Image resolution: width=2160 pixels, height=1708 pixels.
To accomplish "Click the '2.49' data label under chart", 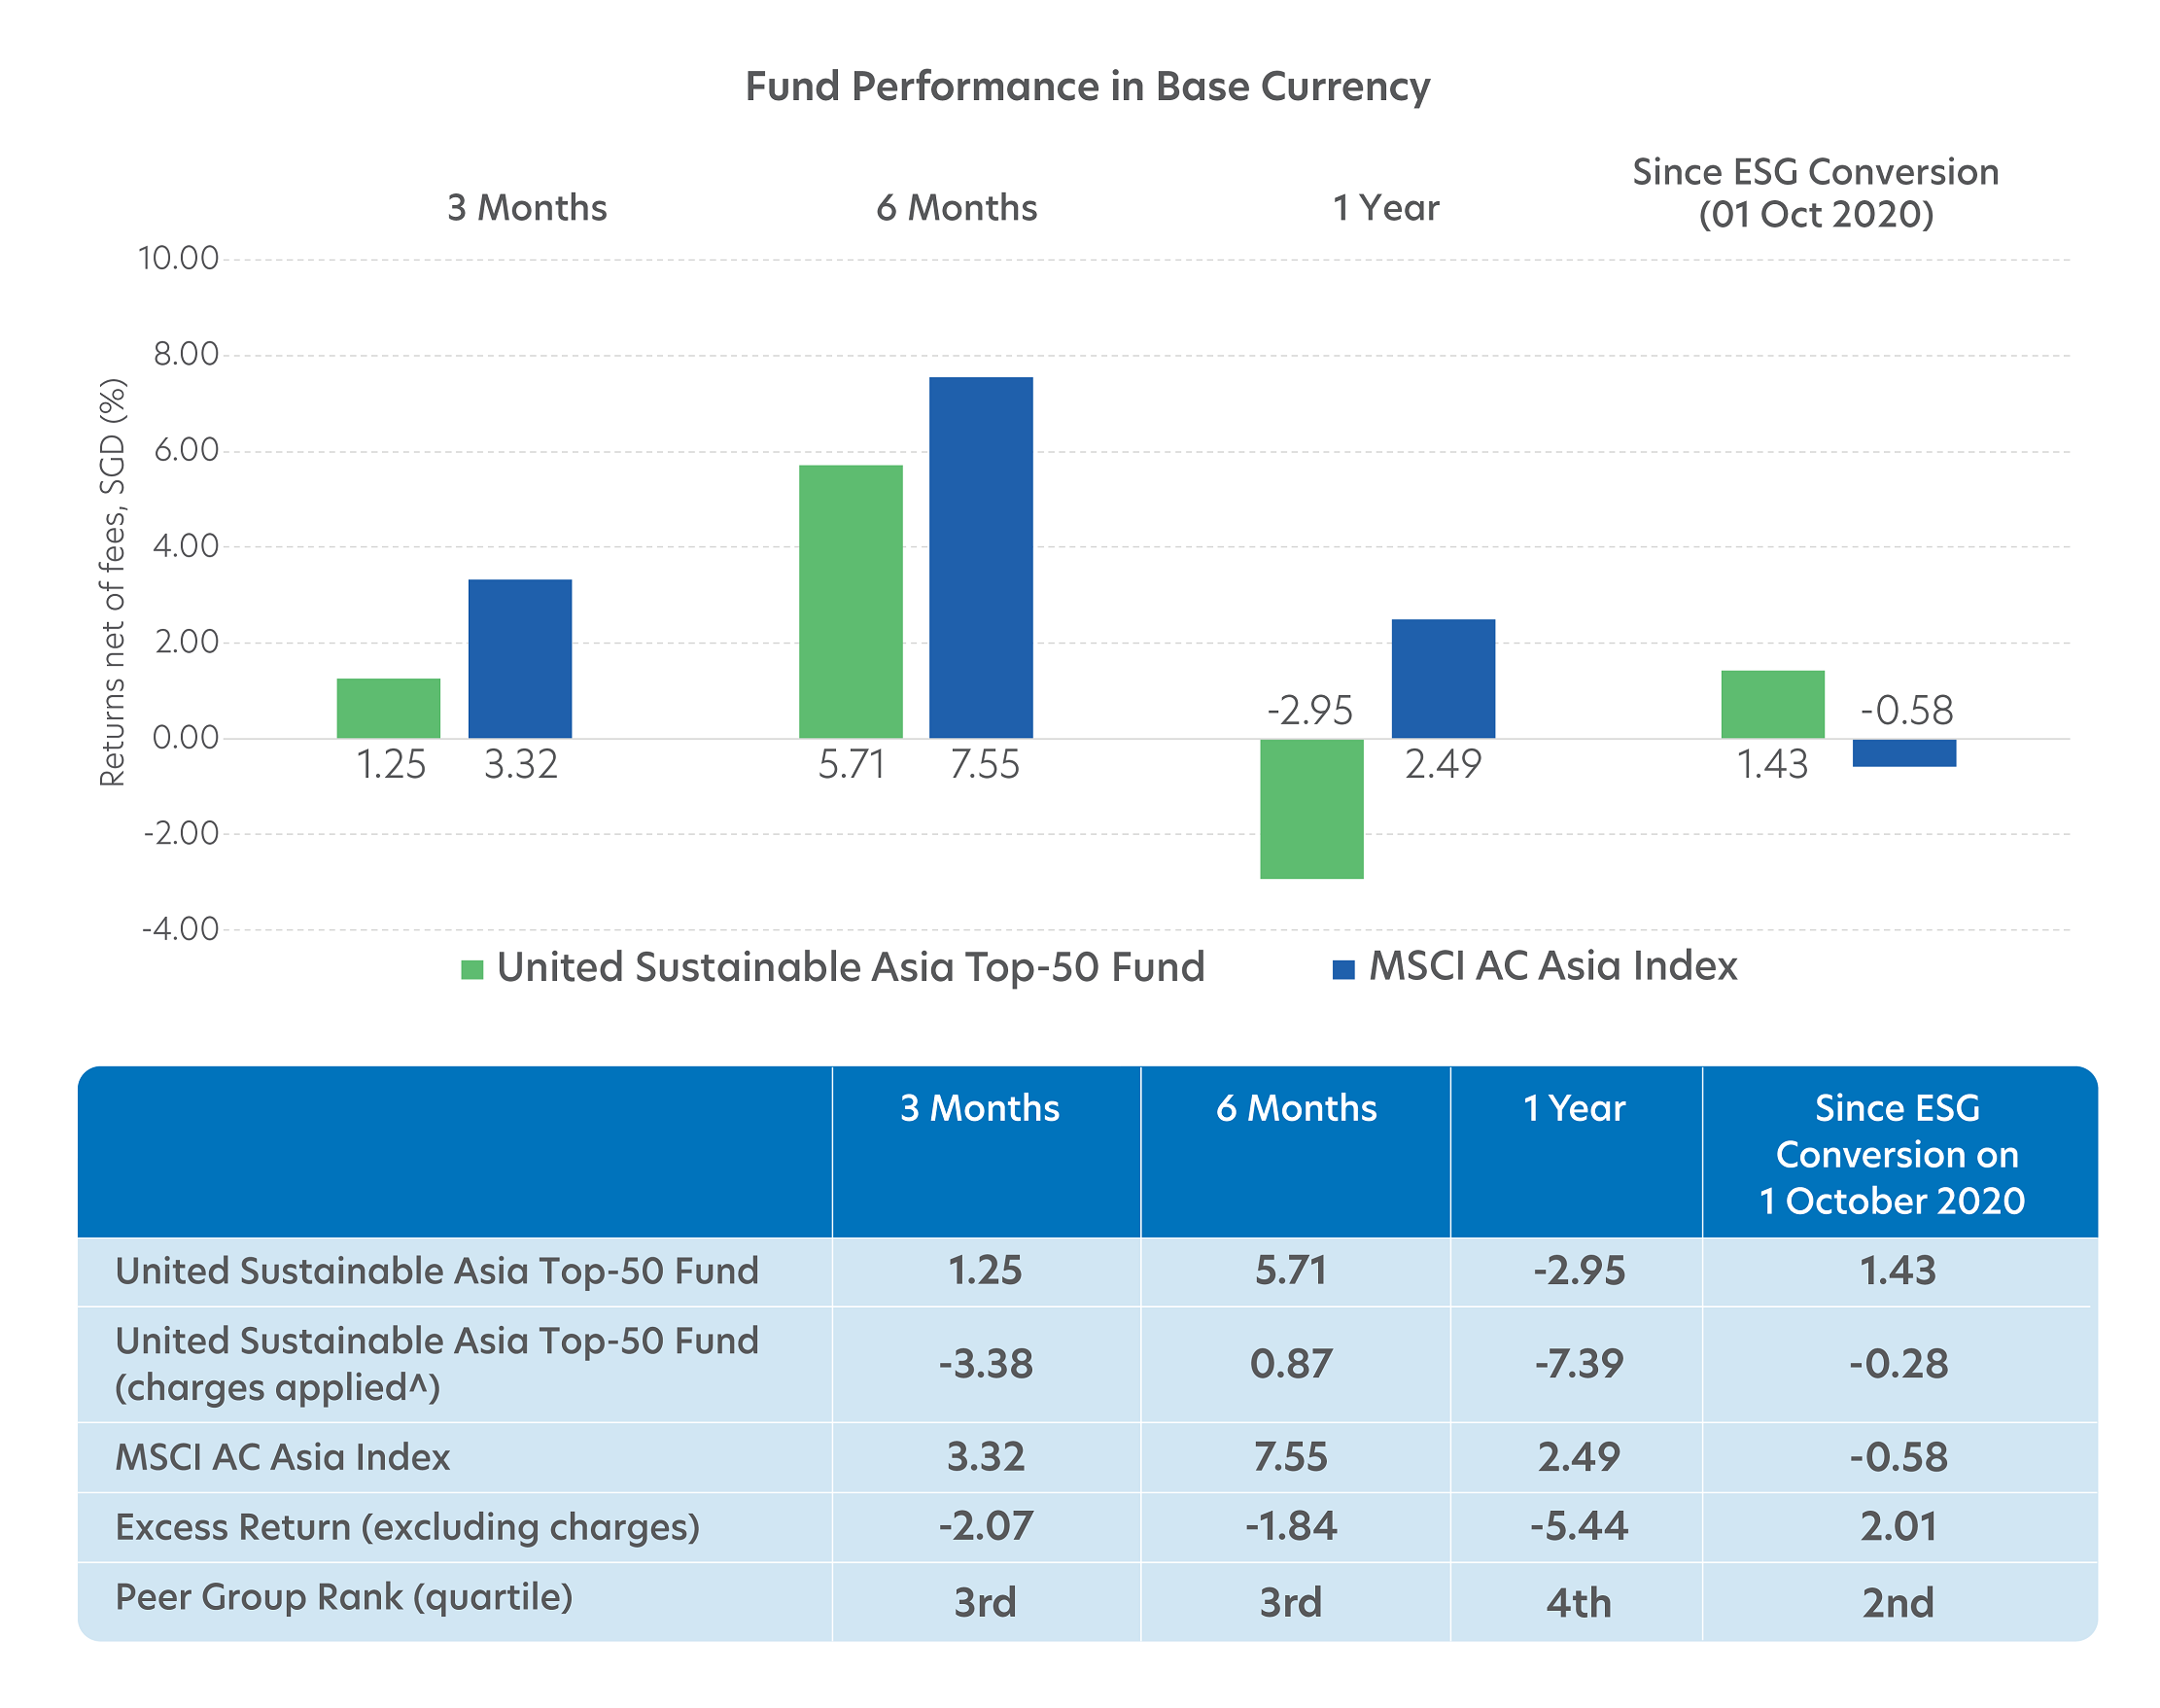I will pyautogui.click(x=1443, y=765).
